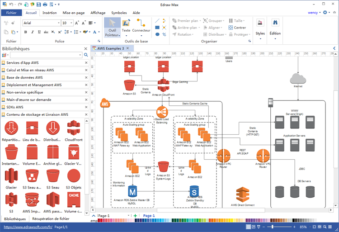Select the Texte tool
The width and height of the screenshot is (339, 232).
point(126,28)
